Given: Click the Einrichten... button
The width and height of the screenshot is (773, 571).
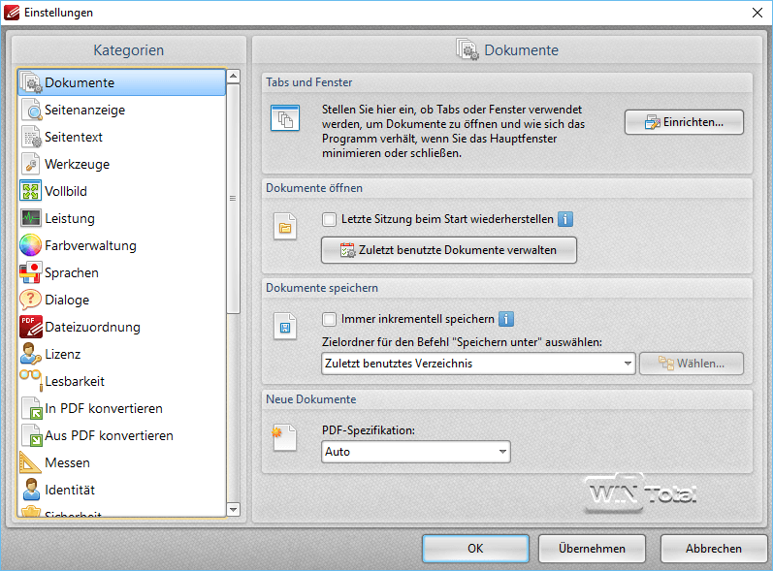Looking at the screenshot, I should [x=684, y=122].
